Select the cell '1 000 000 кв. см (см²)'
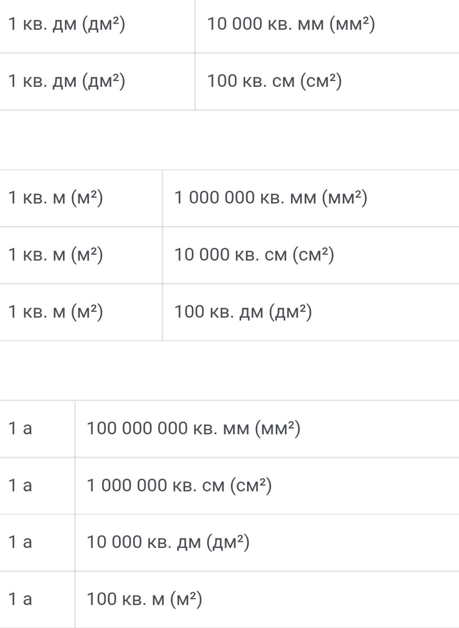Image resolution: width=459 pixels, height=628 pixels. click(x=267, y=486)
